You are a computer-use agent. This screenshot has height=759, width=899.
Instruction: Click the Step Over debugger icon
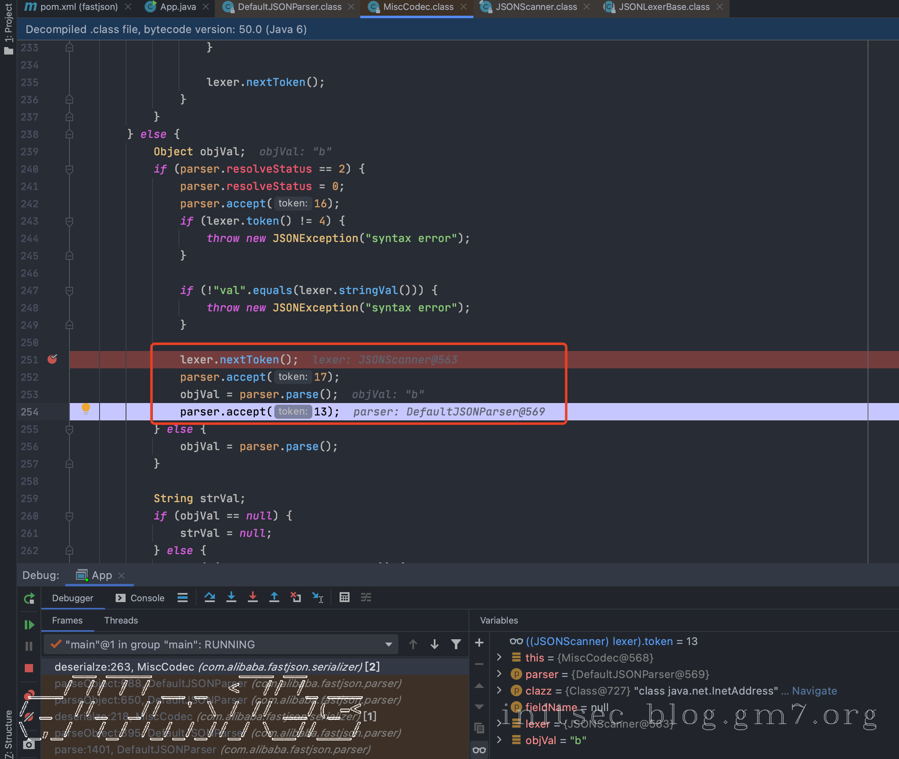[x=210, y=597]
